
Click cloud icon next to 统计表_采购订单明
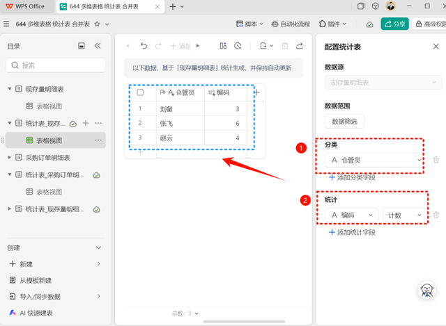point(97,175)
